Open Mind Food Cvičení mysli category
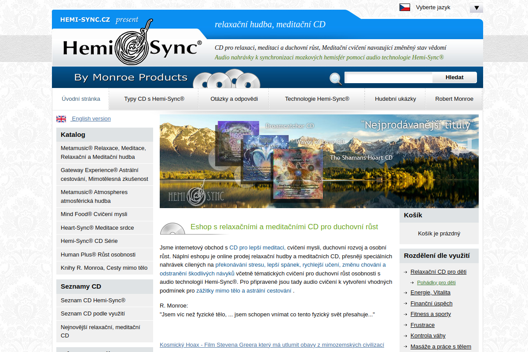528x352 pixels. 105,214
